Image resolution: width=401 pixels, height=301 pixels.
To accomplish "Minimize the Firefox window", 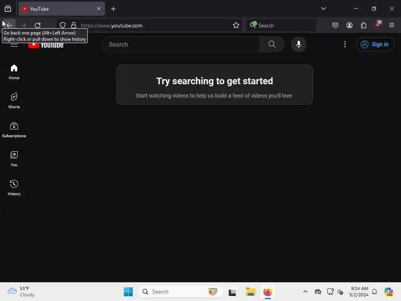I will pyautogui.click(x=356, y=9).
